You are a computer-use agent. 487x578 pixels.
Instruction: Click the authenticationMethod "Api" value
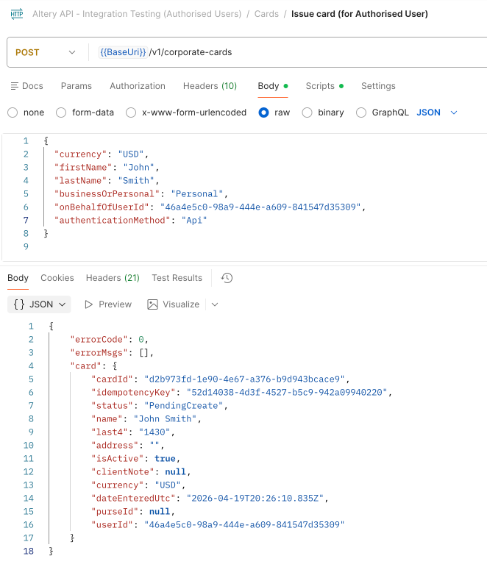pyautogui.click(x=194, y=221)
